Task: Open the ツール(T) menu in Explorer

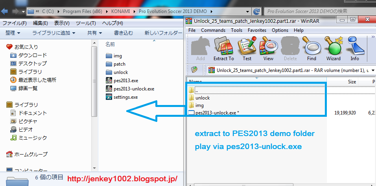Action: 86,23
